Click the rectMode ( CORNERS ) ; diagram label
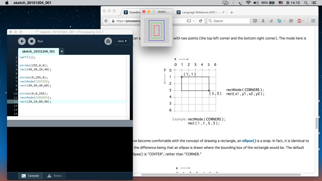Viewport: 322px width, 181px height. coord(245,90)
